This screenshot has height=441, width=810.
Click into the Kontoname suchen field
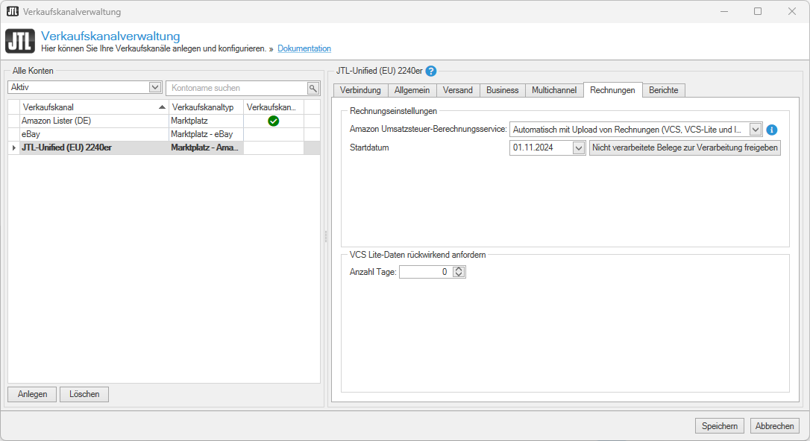tap(236, 88)
